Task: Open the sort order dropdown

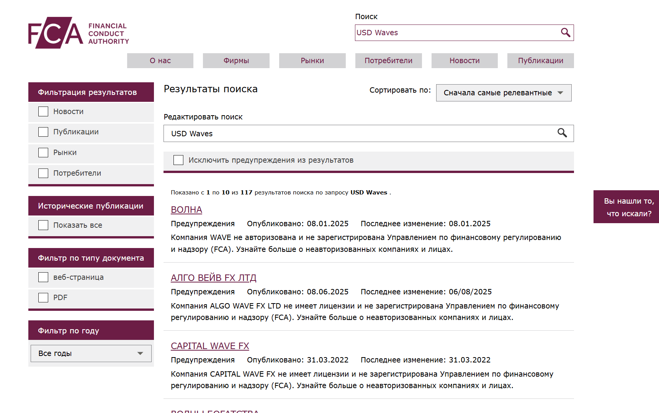Action: click(x=503, y=93)
